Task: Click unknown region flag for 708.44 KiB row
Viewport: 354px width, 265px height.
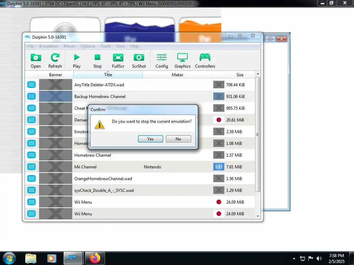Action: pos(218,85)
